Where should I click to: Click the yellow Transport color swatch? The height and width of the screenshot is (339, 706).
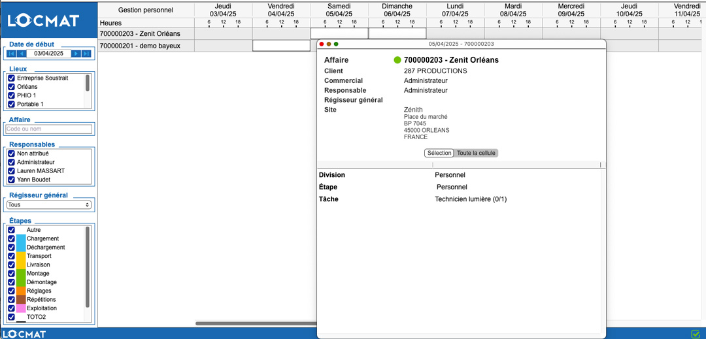coord(21,256)
